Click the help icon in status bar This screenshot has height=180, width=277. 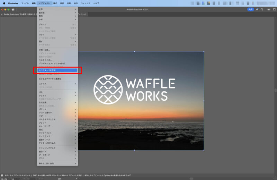[2, 175]
